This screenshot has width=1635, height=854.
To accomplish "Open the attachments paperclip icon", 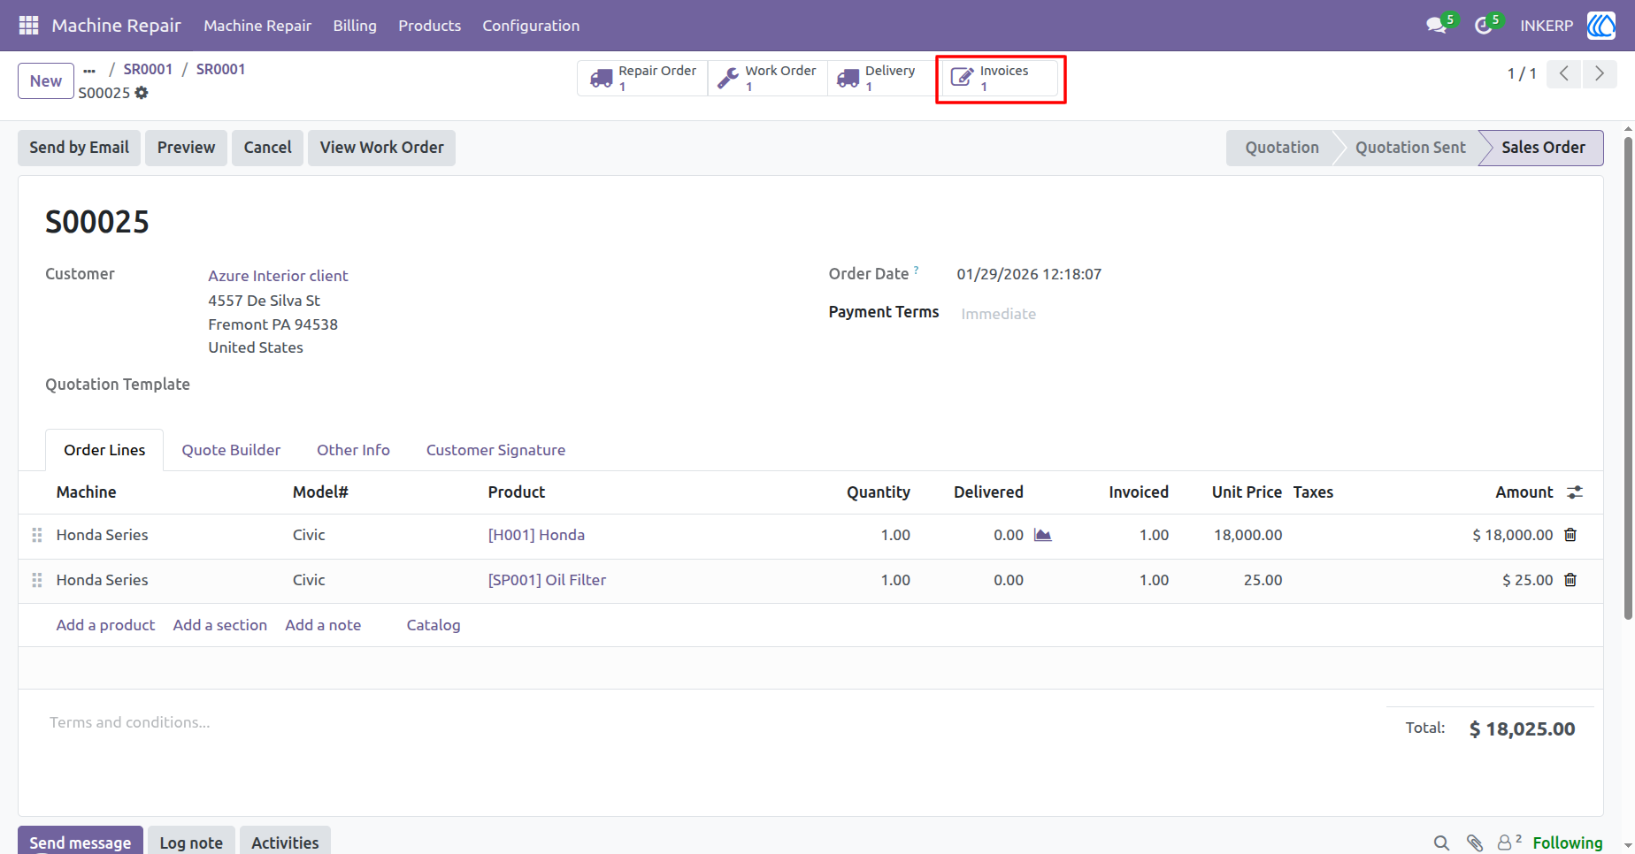I will pos(1474,843).
